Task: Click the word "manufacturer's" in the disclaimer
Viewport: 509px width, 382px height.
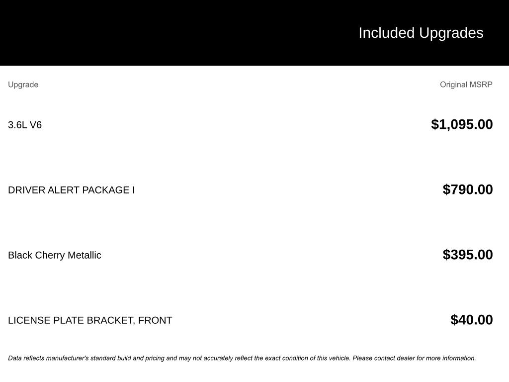Action: [67, 358]
